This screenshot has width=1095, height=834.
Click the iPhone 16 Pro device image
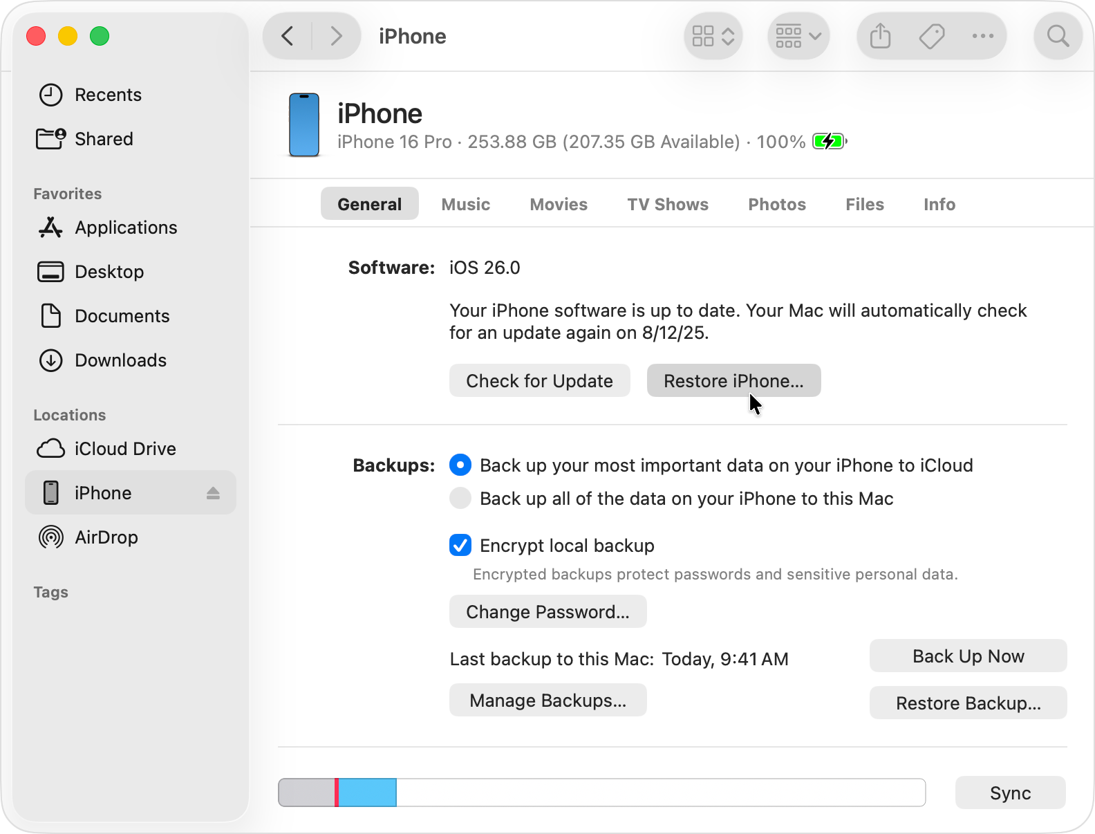[x=304, y=125]
